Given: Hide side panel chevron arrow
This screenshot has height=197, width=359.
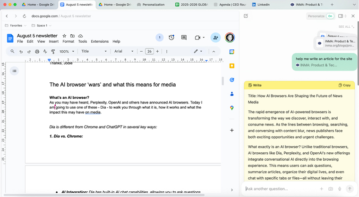Looking at the screenshot, I should [232, 189].
